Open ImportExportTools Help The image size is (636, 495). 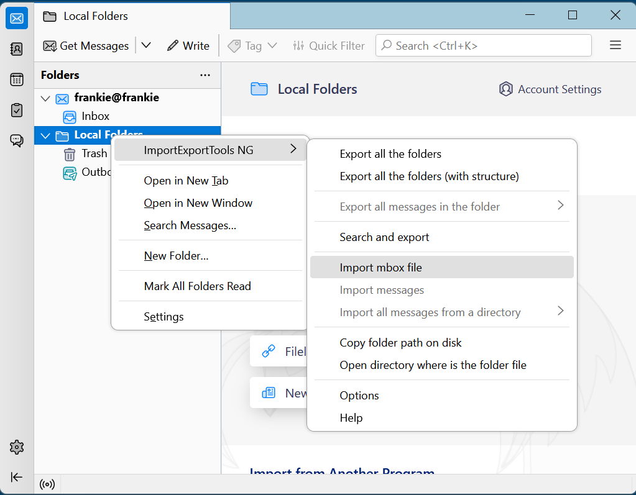coord(442,417)
